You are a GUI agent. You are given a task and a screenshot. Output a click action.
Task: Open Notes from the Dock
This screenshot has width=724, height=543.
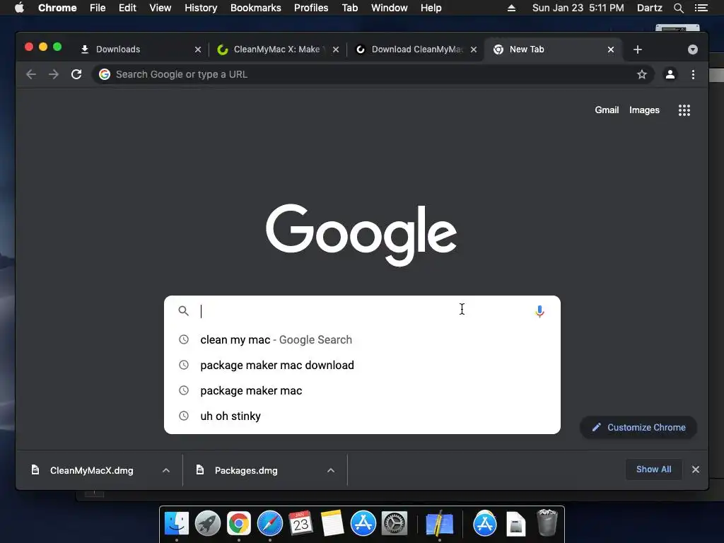(332, 524)
